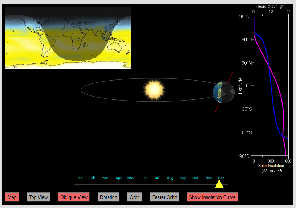Screen dimensions: 296x208
Task: Click the 60°S latitude label
Action: (247, 132)
